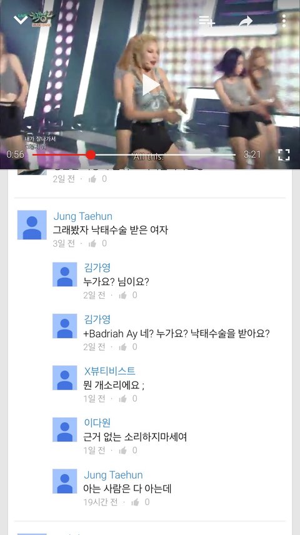Click the red scrubber handle on video progress bar

coord(91,155)
